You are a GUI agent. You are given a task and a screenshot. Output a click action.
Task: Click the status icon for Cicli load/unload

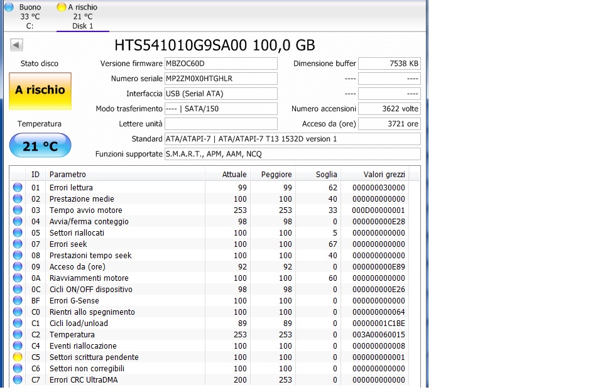tap(18, 324)
